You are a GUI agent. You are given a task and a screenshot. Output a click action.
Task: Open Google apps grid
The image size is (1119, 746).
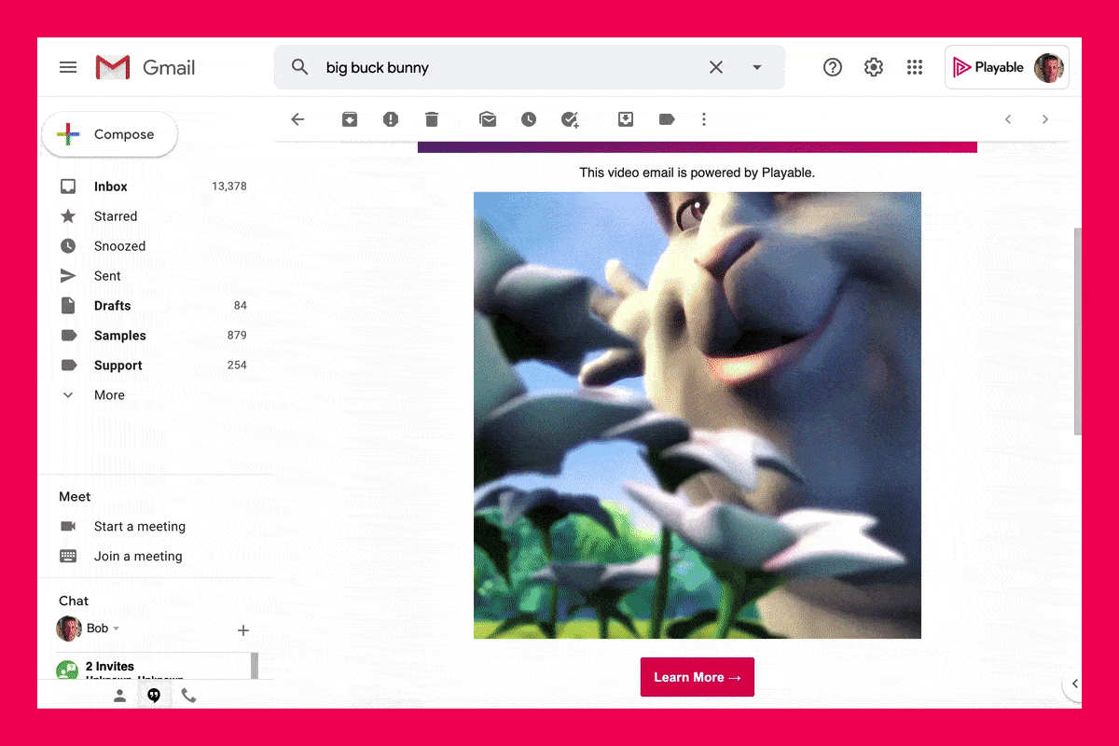click(915, 67)
